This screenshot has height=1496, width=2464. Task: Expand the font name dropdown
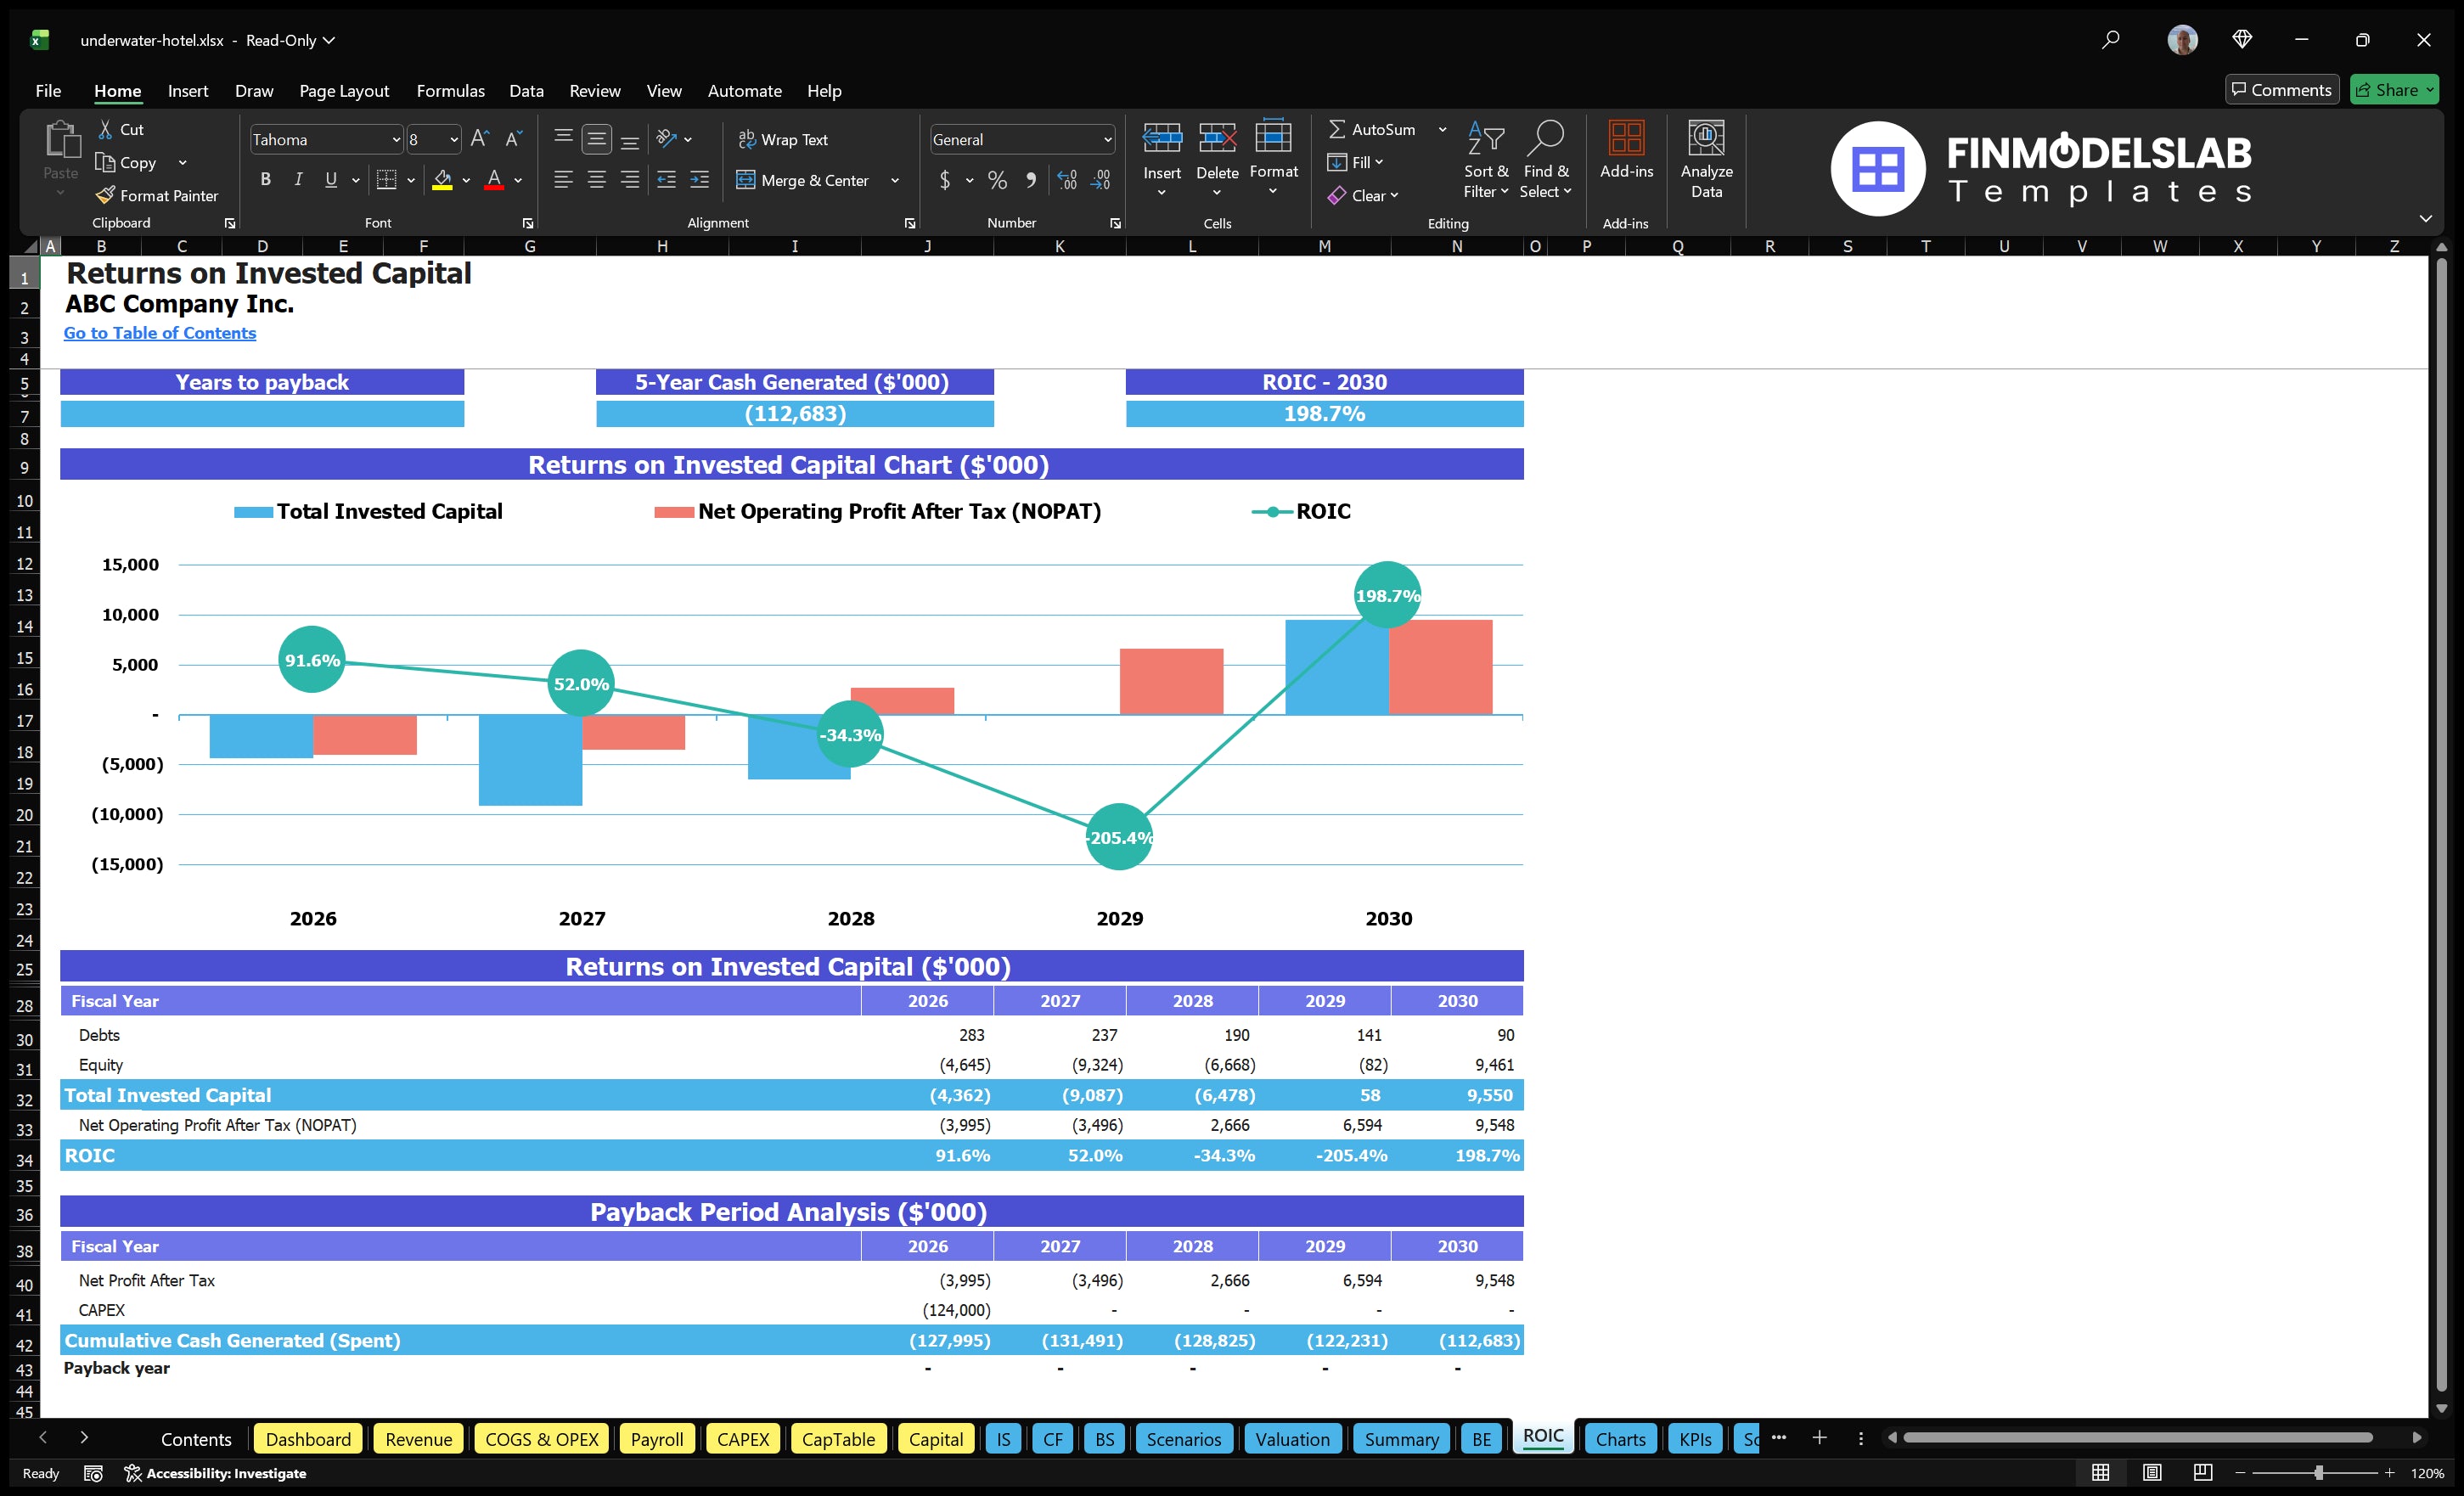click(395, 140)
